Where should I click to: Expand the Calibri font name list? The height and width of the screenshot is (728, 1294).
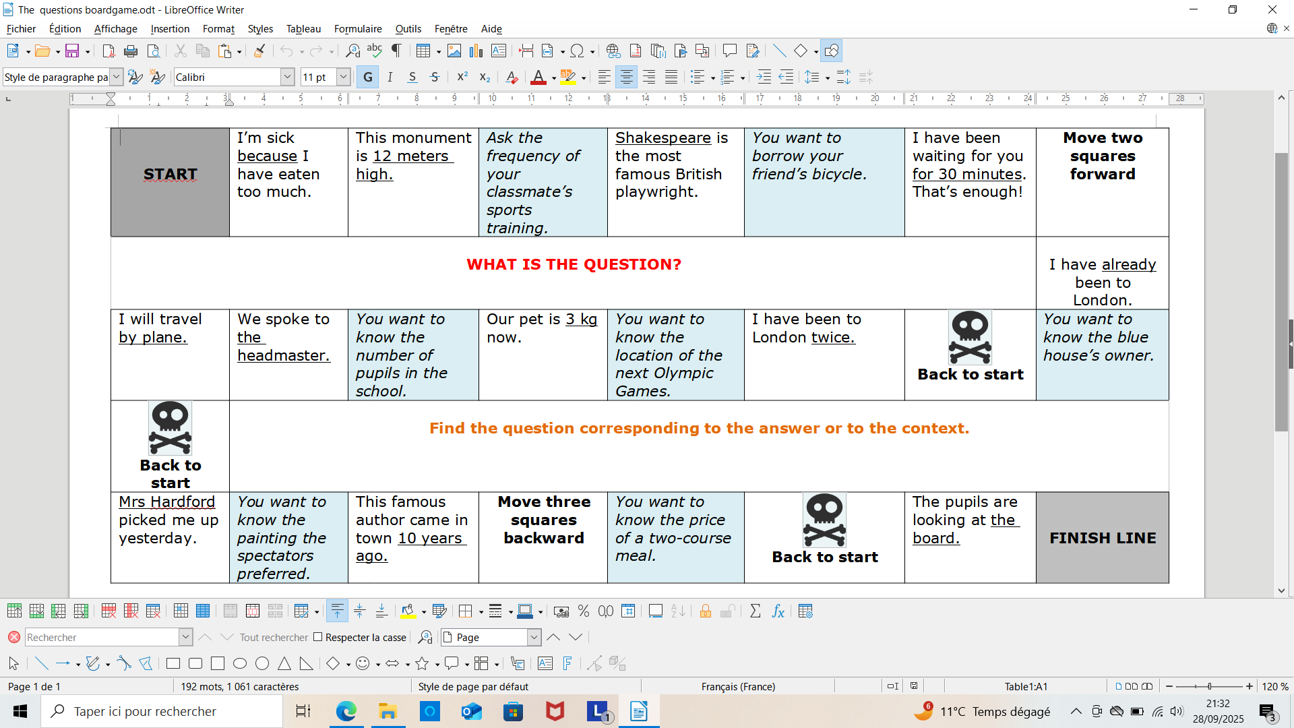[x=288, y=77]
